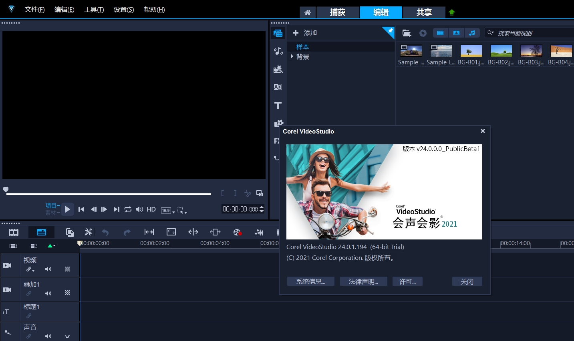Click the Redo arrow in timeline toolbar
This screenshot has height=341, width=574.
127,232
